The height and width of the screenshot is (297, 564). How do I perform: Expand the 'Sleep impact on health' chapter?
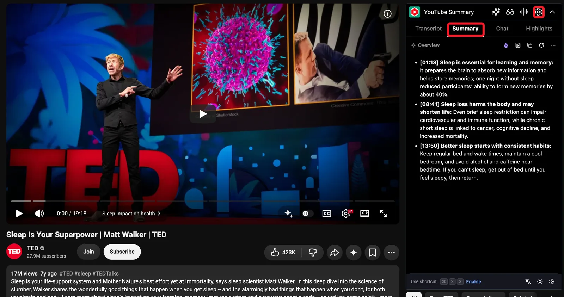pos(131,214)
